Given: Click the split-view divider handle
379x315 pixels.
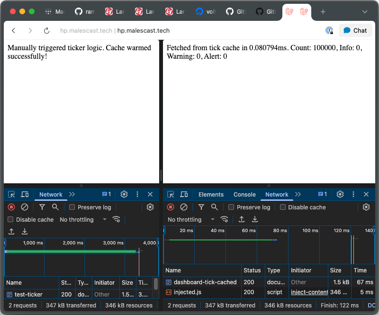Looking at the screenshot, I should (161, 176).
